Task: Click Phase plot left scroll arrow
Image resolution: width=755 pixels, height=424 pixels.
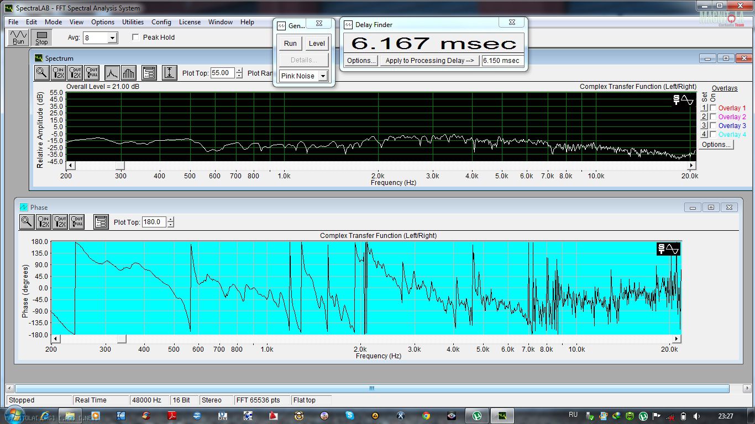Action: click(55, 338)
